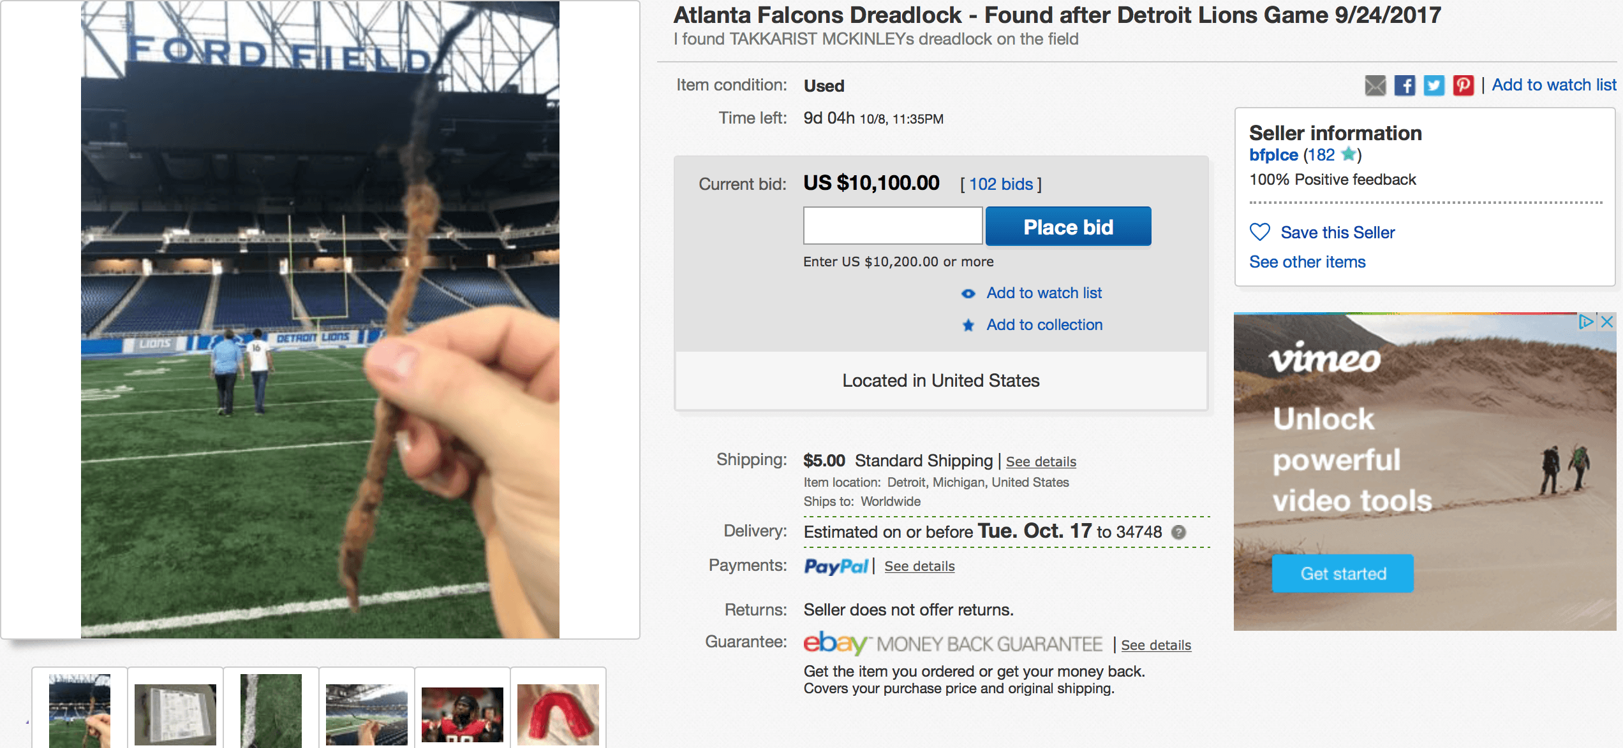
Task: Share listing on Facebook icon
Action: (x=1404, y=85)
